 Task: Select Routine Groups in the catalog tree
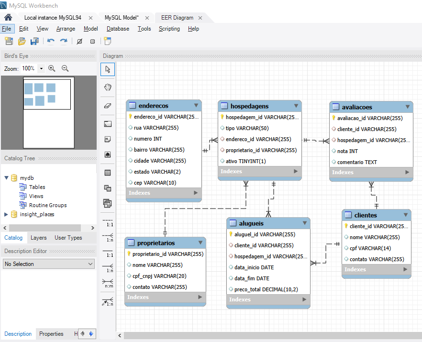click(x=48, y=205)
